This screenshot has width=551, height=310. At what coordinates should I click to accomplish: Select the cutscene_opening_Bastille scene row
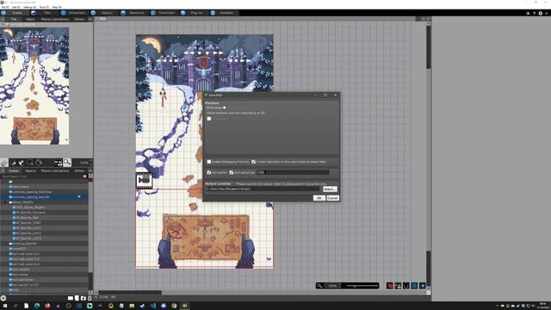(x=44, y=197)
